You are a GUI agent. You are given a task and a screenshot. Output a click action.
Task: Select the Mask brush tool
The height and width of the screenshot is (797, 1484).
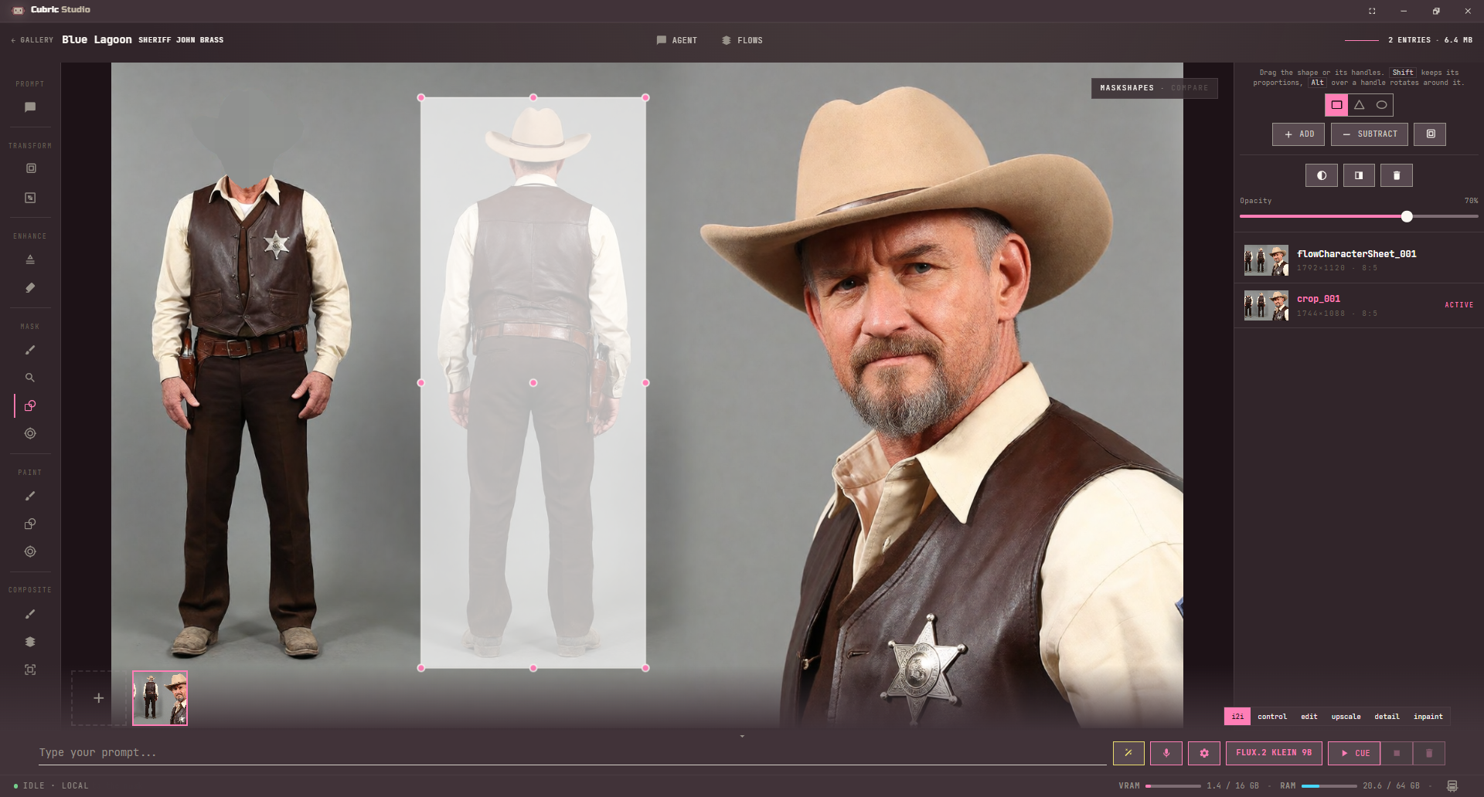coord(30,350)
